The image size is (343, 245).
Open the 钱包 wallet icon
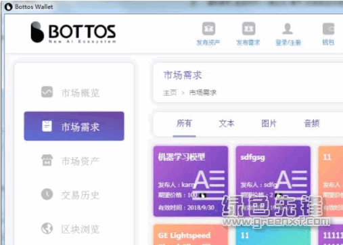[328, 28]
